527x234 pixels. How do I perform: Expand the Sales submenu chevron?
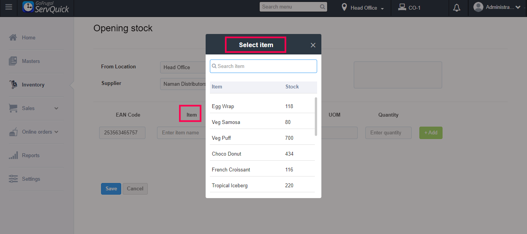pyautogui.click(x=56, y=109)
